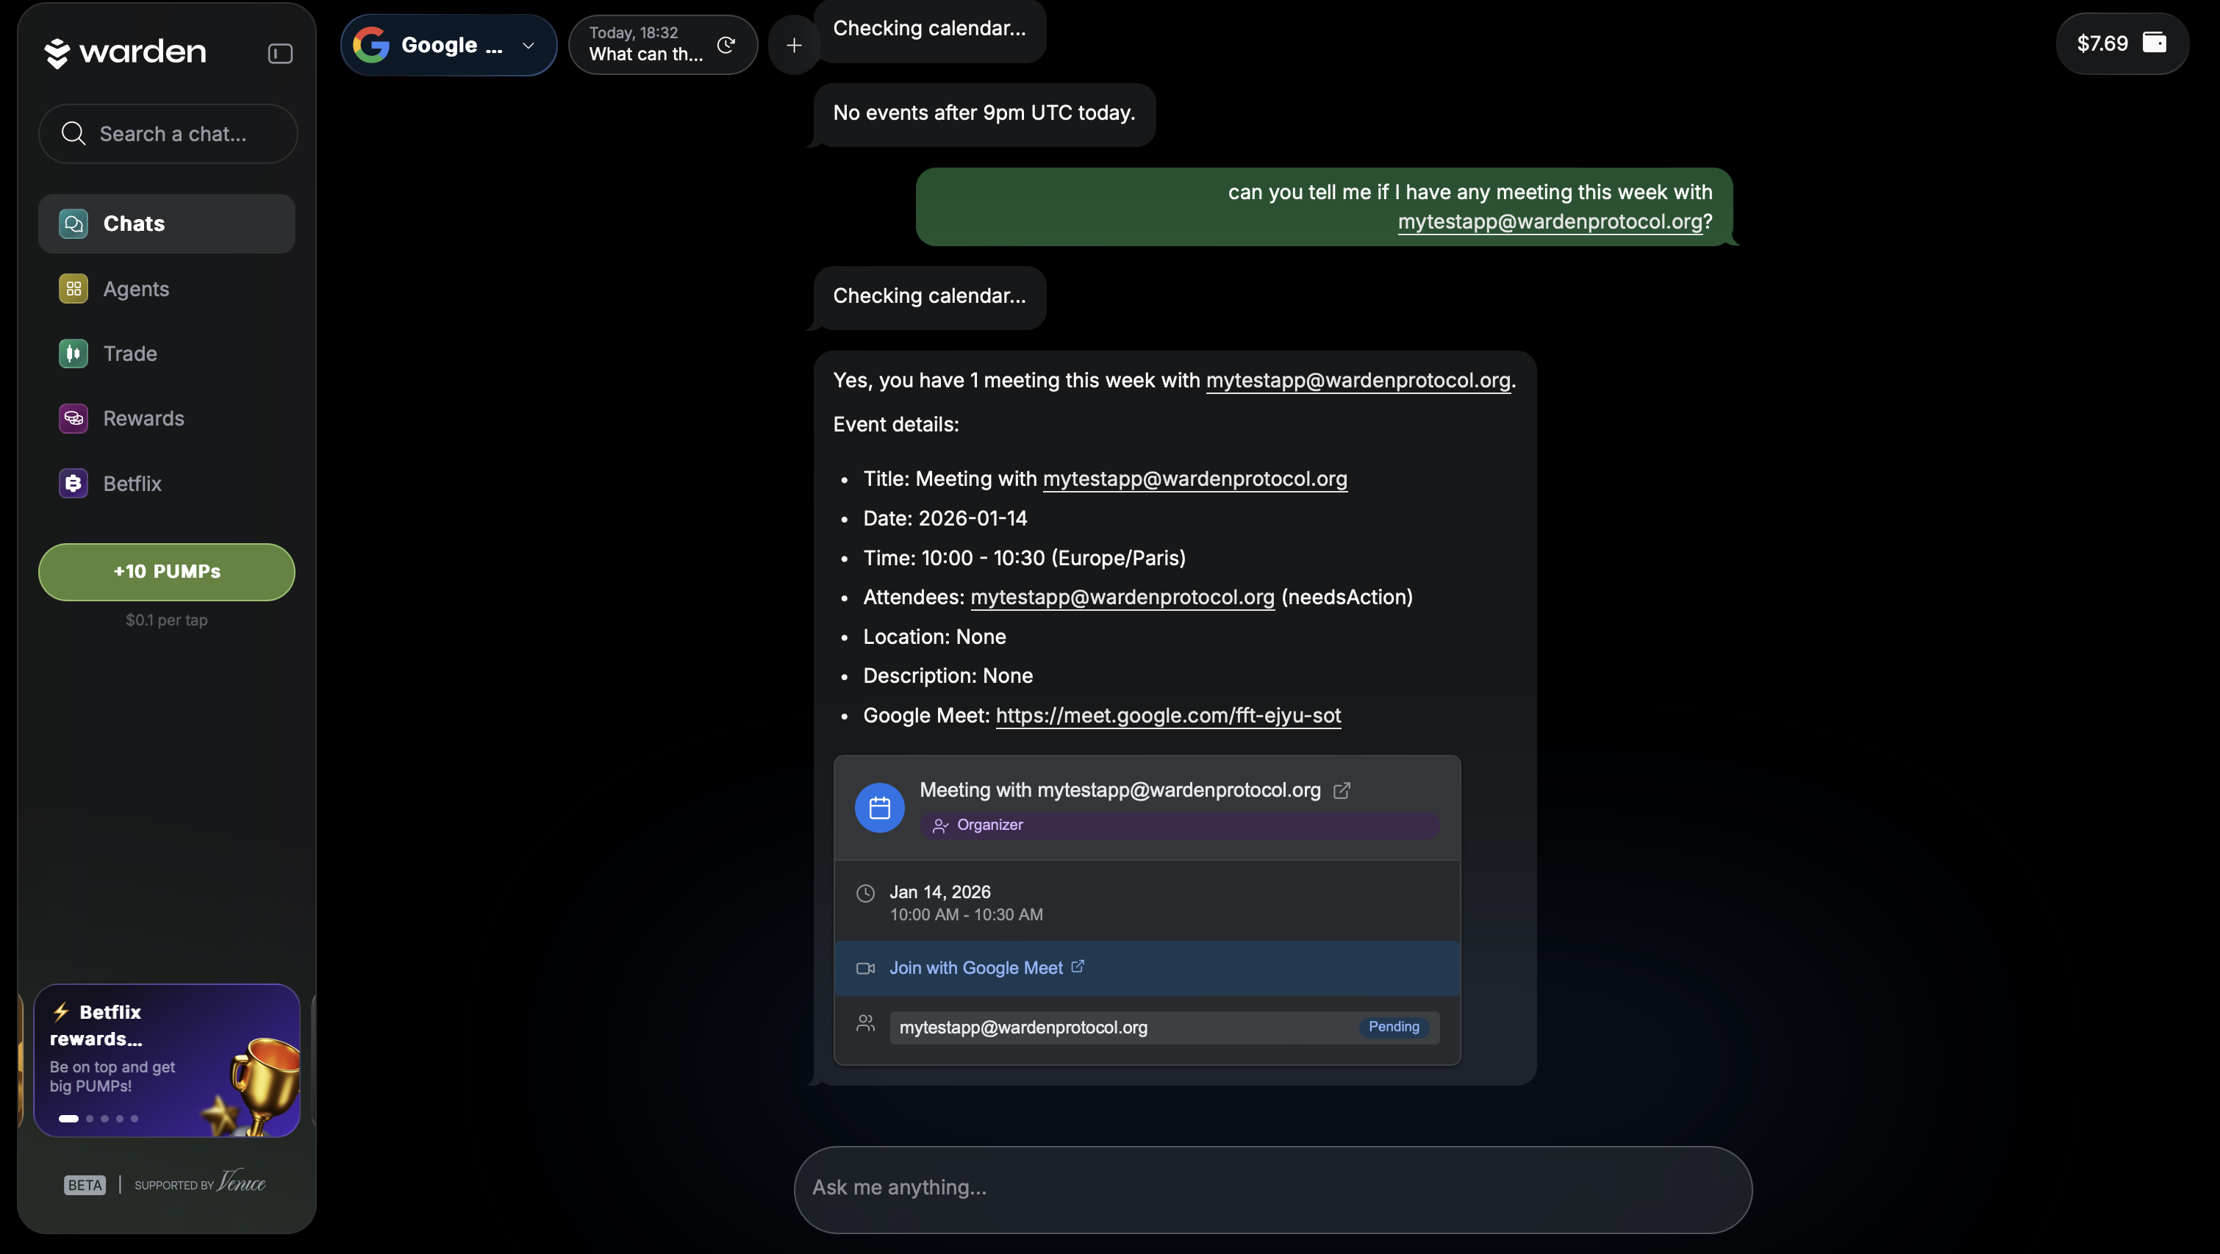The width and height of the screenshot is (2220, 1254).
Task: Click the Betflix sidebar icon
Action: 74,484
